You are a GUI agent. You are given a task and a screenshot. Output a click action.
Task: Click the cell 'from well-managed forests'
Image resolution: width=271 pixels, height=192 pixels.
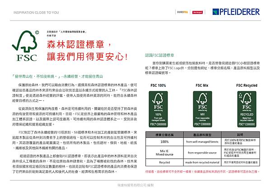(202, 142)
